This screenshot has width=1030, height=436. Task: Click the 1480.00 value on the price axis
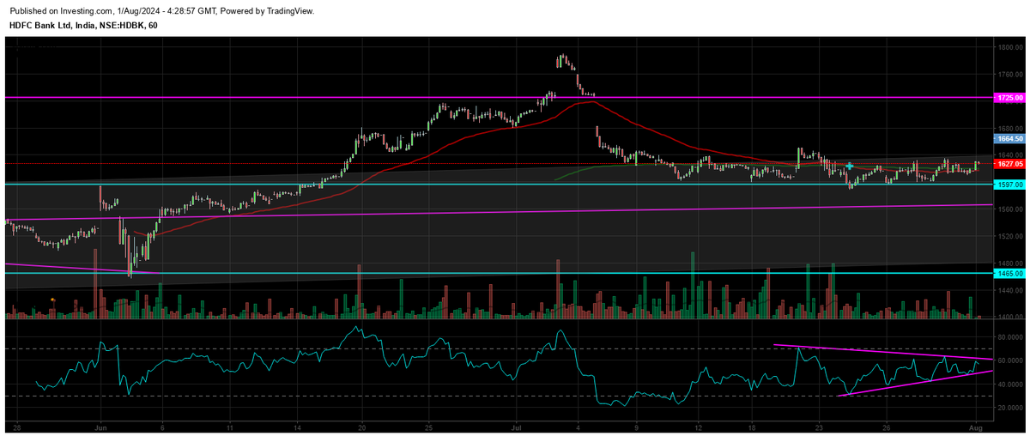tap(1009, 263)
